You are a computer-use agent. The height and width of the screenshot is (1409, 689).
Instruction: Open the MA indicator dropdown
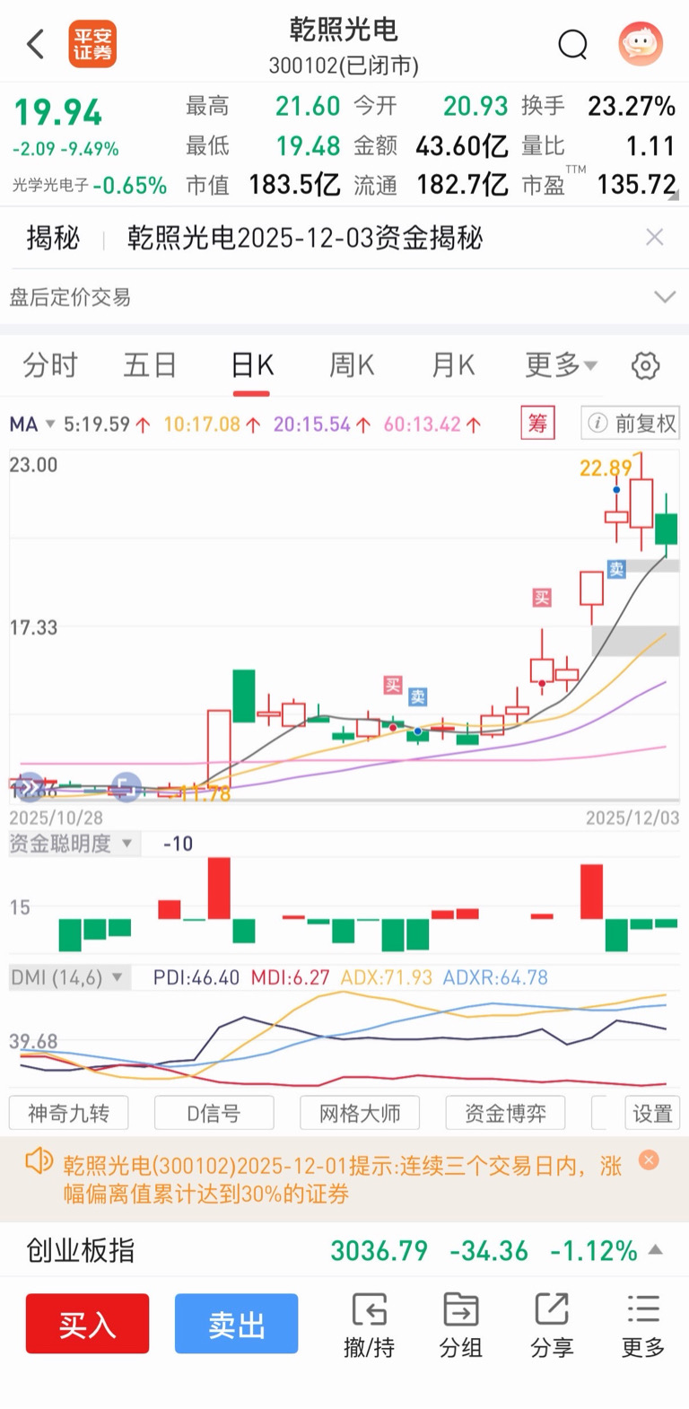(32, 424)
